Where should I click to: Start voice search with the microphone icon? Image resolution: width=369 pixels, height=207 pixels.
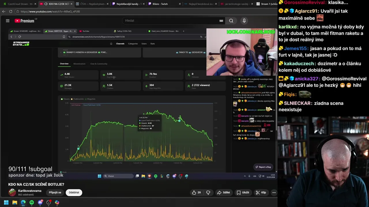click(x=244, y=21)
